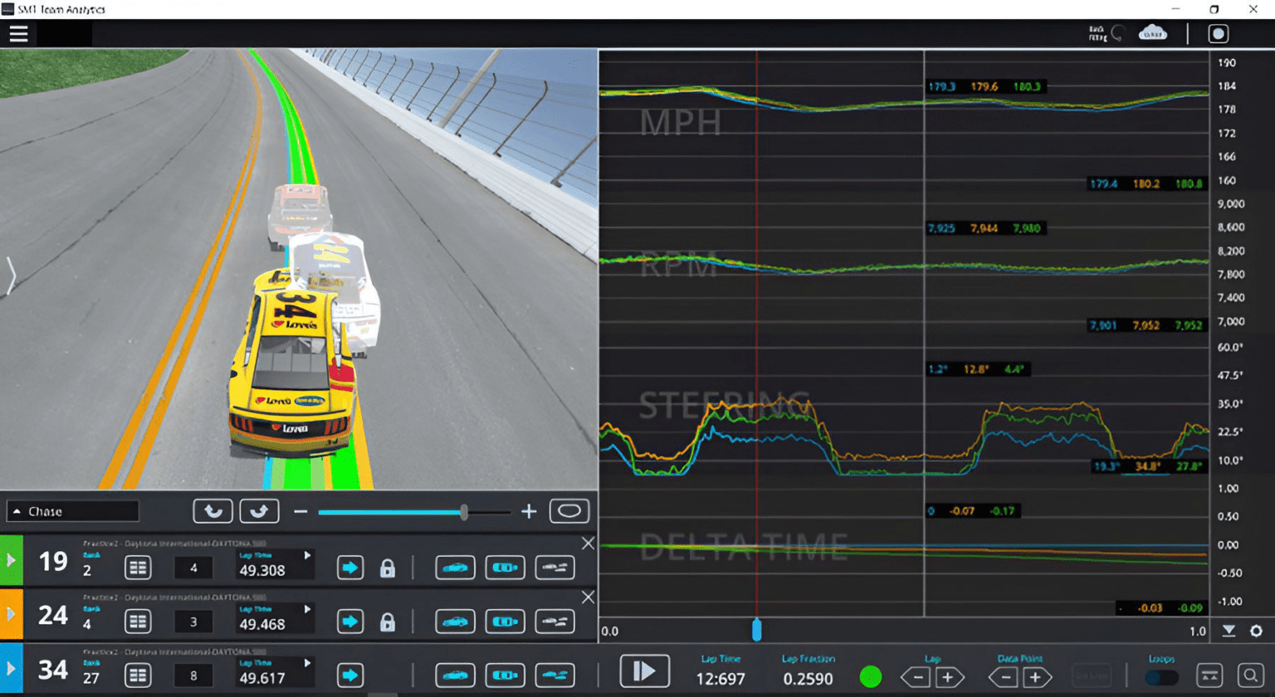Image resolution: width=1275 pixels, height=697 pixels.
Task: Open the Chase camera view dropdown
Action: tap(73, 511)
